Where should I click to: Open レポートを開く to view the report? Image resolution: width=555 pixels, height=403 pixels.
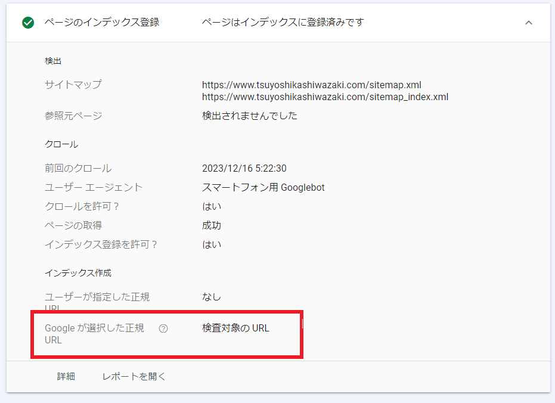pyautogui.click(x=132, y=376)
